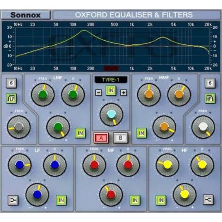Click the plus button beside master IN

click(x=123, y=92)
